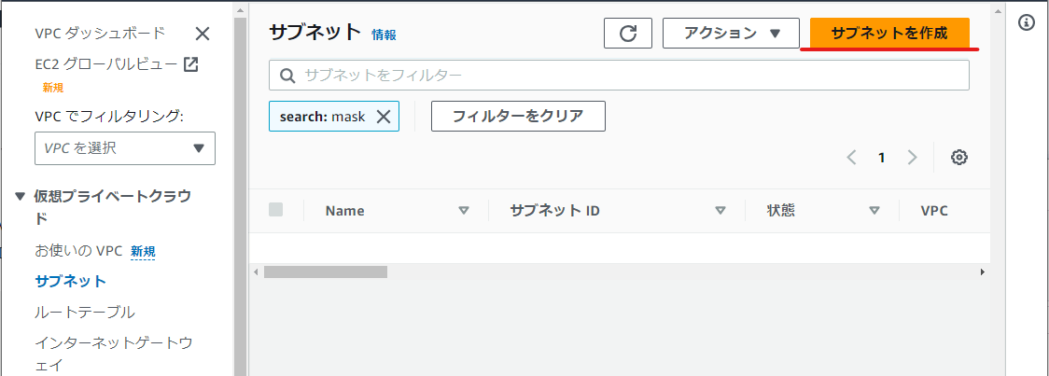Sort by the Name column arrow

pyautogui.click(x=464, y=211)
